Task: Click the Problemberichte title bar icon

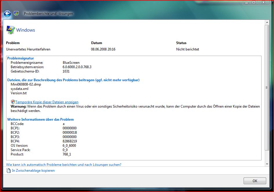Action: [x=16, y=13]
